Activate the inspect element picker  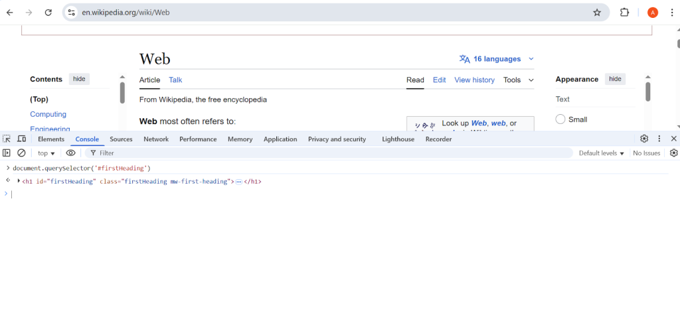7,139
